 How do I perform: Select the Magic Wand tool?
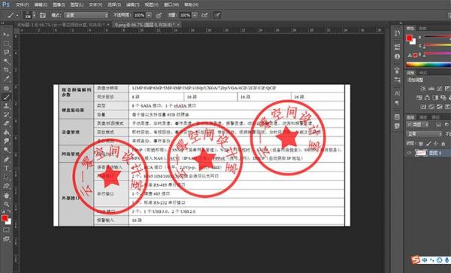tap(6, 61)
